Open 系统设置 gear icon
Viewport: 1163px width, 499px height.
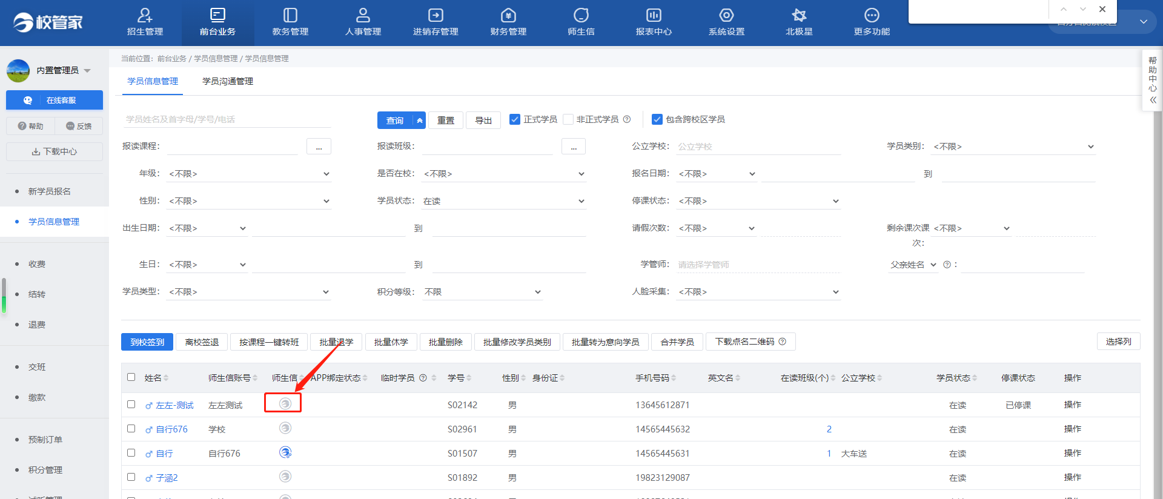pyautogui.click(x=726, y=15)
